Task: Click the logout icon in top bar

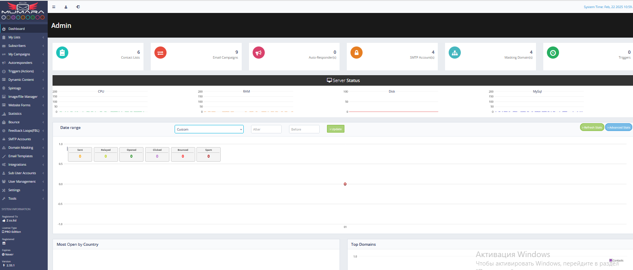Action: pyautogui.click(x=78, y=7)
